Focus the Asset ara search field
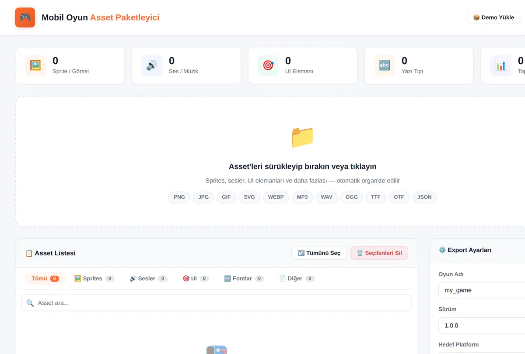The image size is (525, 354). (x=217, y=303)
